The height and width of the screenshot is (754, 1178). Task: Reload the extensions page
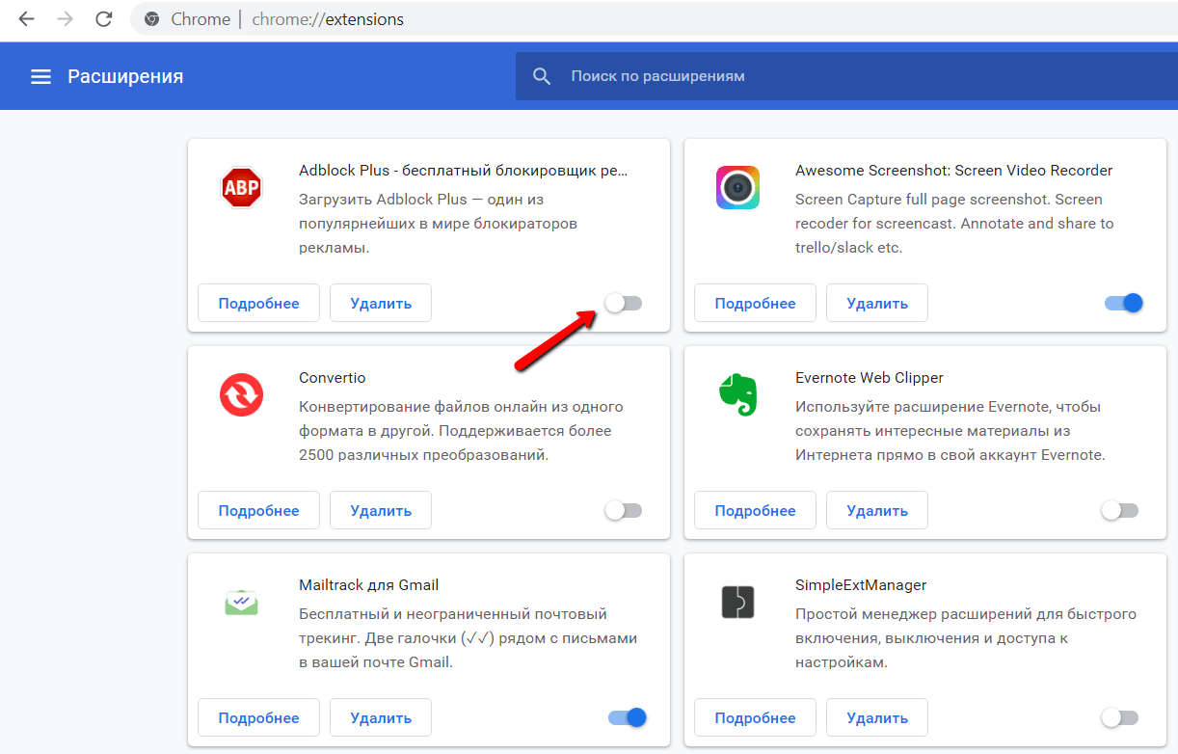(x=103, y=19)
